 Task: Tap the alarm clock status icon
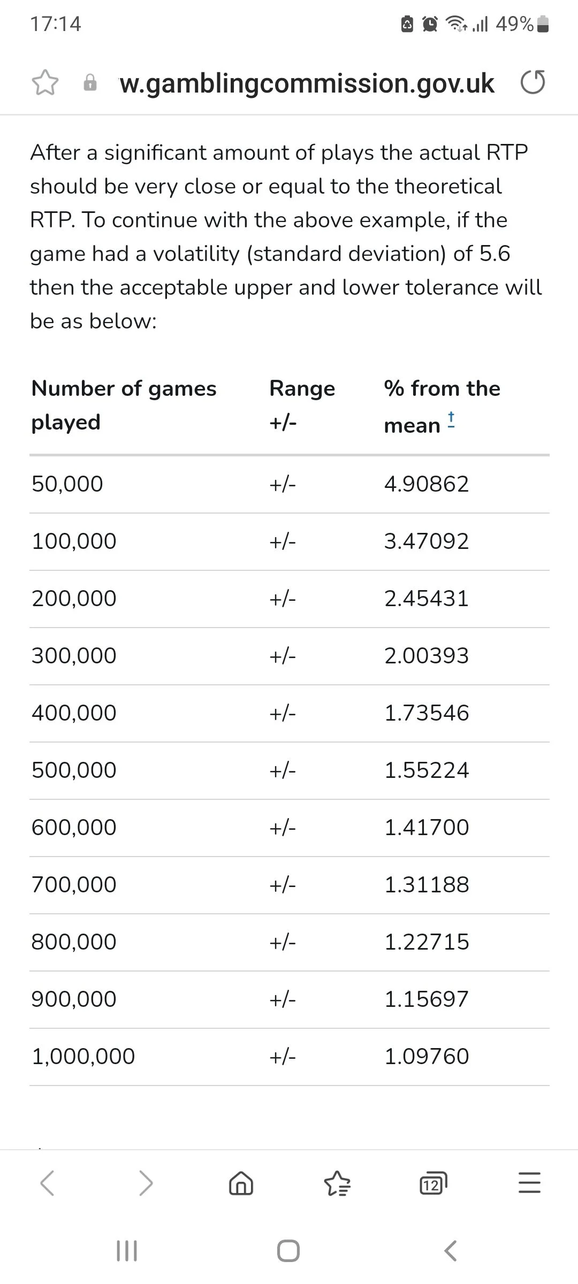(430, 24)
